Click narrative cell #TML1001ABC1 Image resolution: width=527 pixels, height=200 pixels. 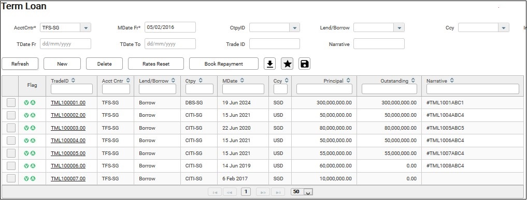click(x=445, y=102)
